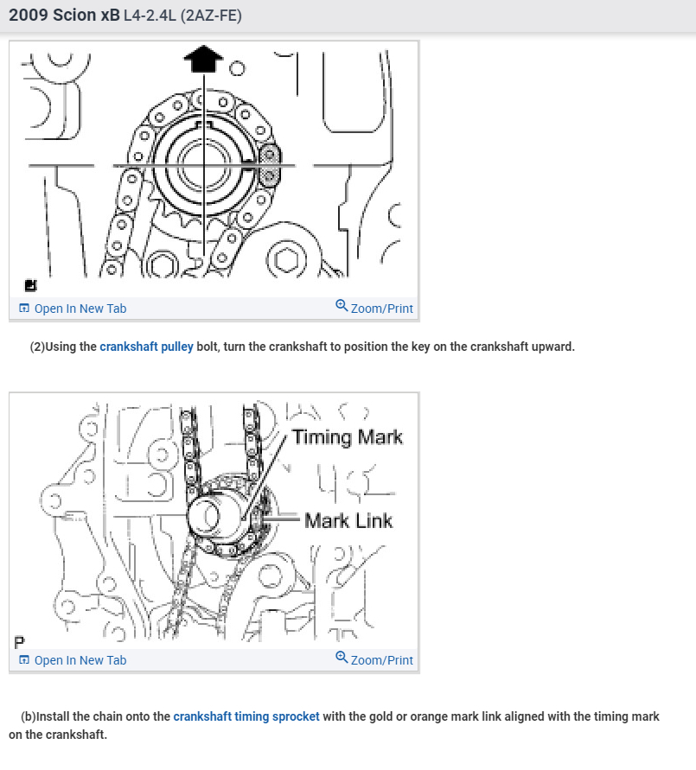Screen dimensions: 696x770
Task: Click the timing mark and mark link diagram image
Action: click(x=214, y=521)
